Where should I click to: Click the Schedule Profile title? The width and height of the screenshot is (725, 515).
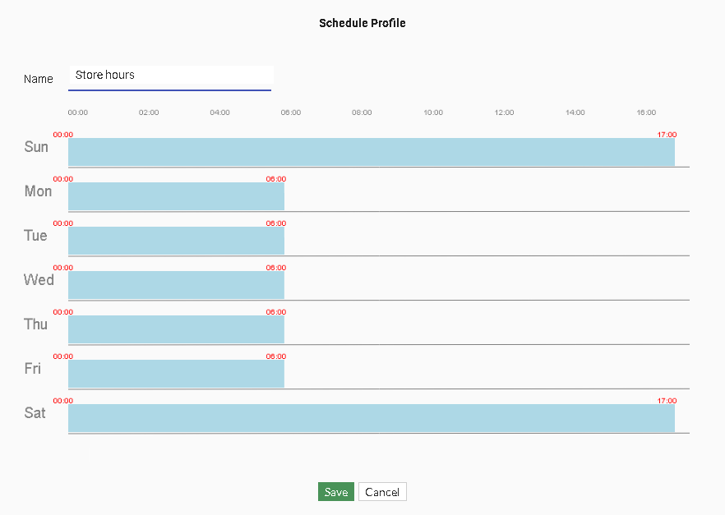tap(362, 23)
